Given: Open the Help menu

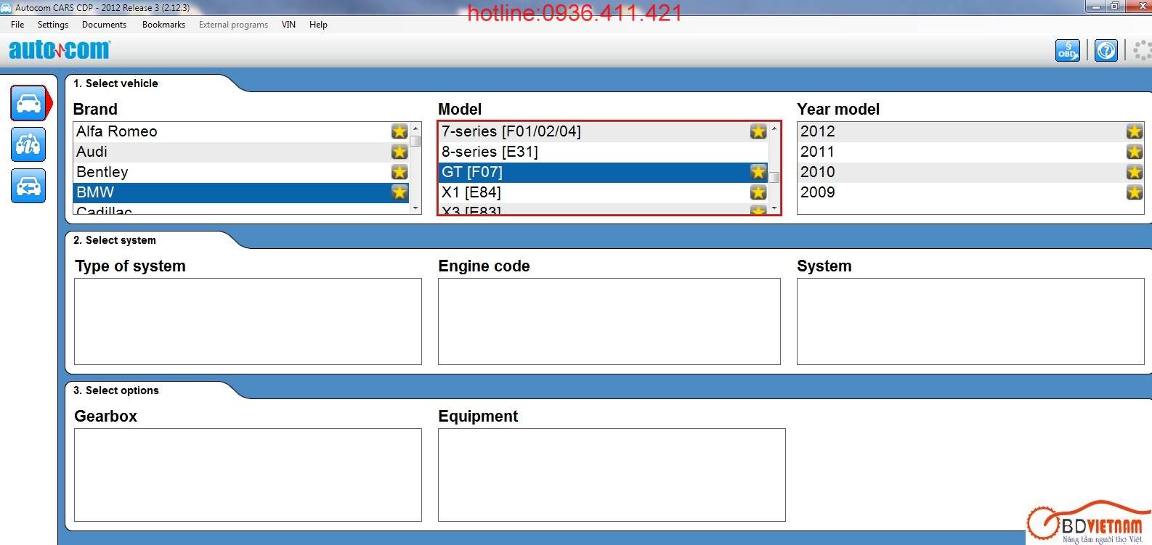Looking at the screenshot, I should (318, 25).
